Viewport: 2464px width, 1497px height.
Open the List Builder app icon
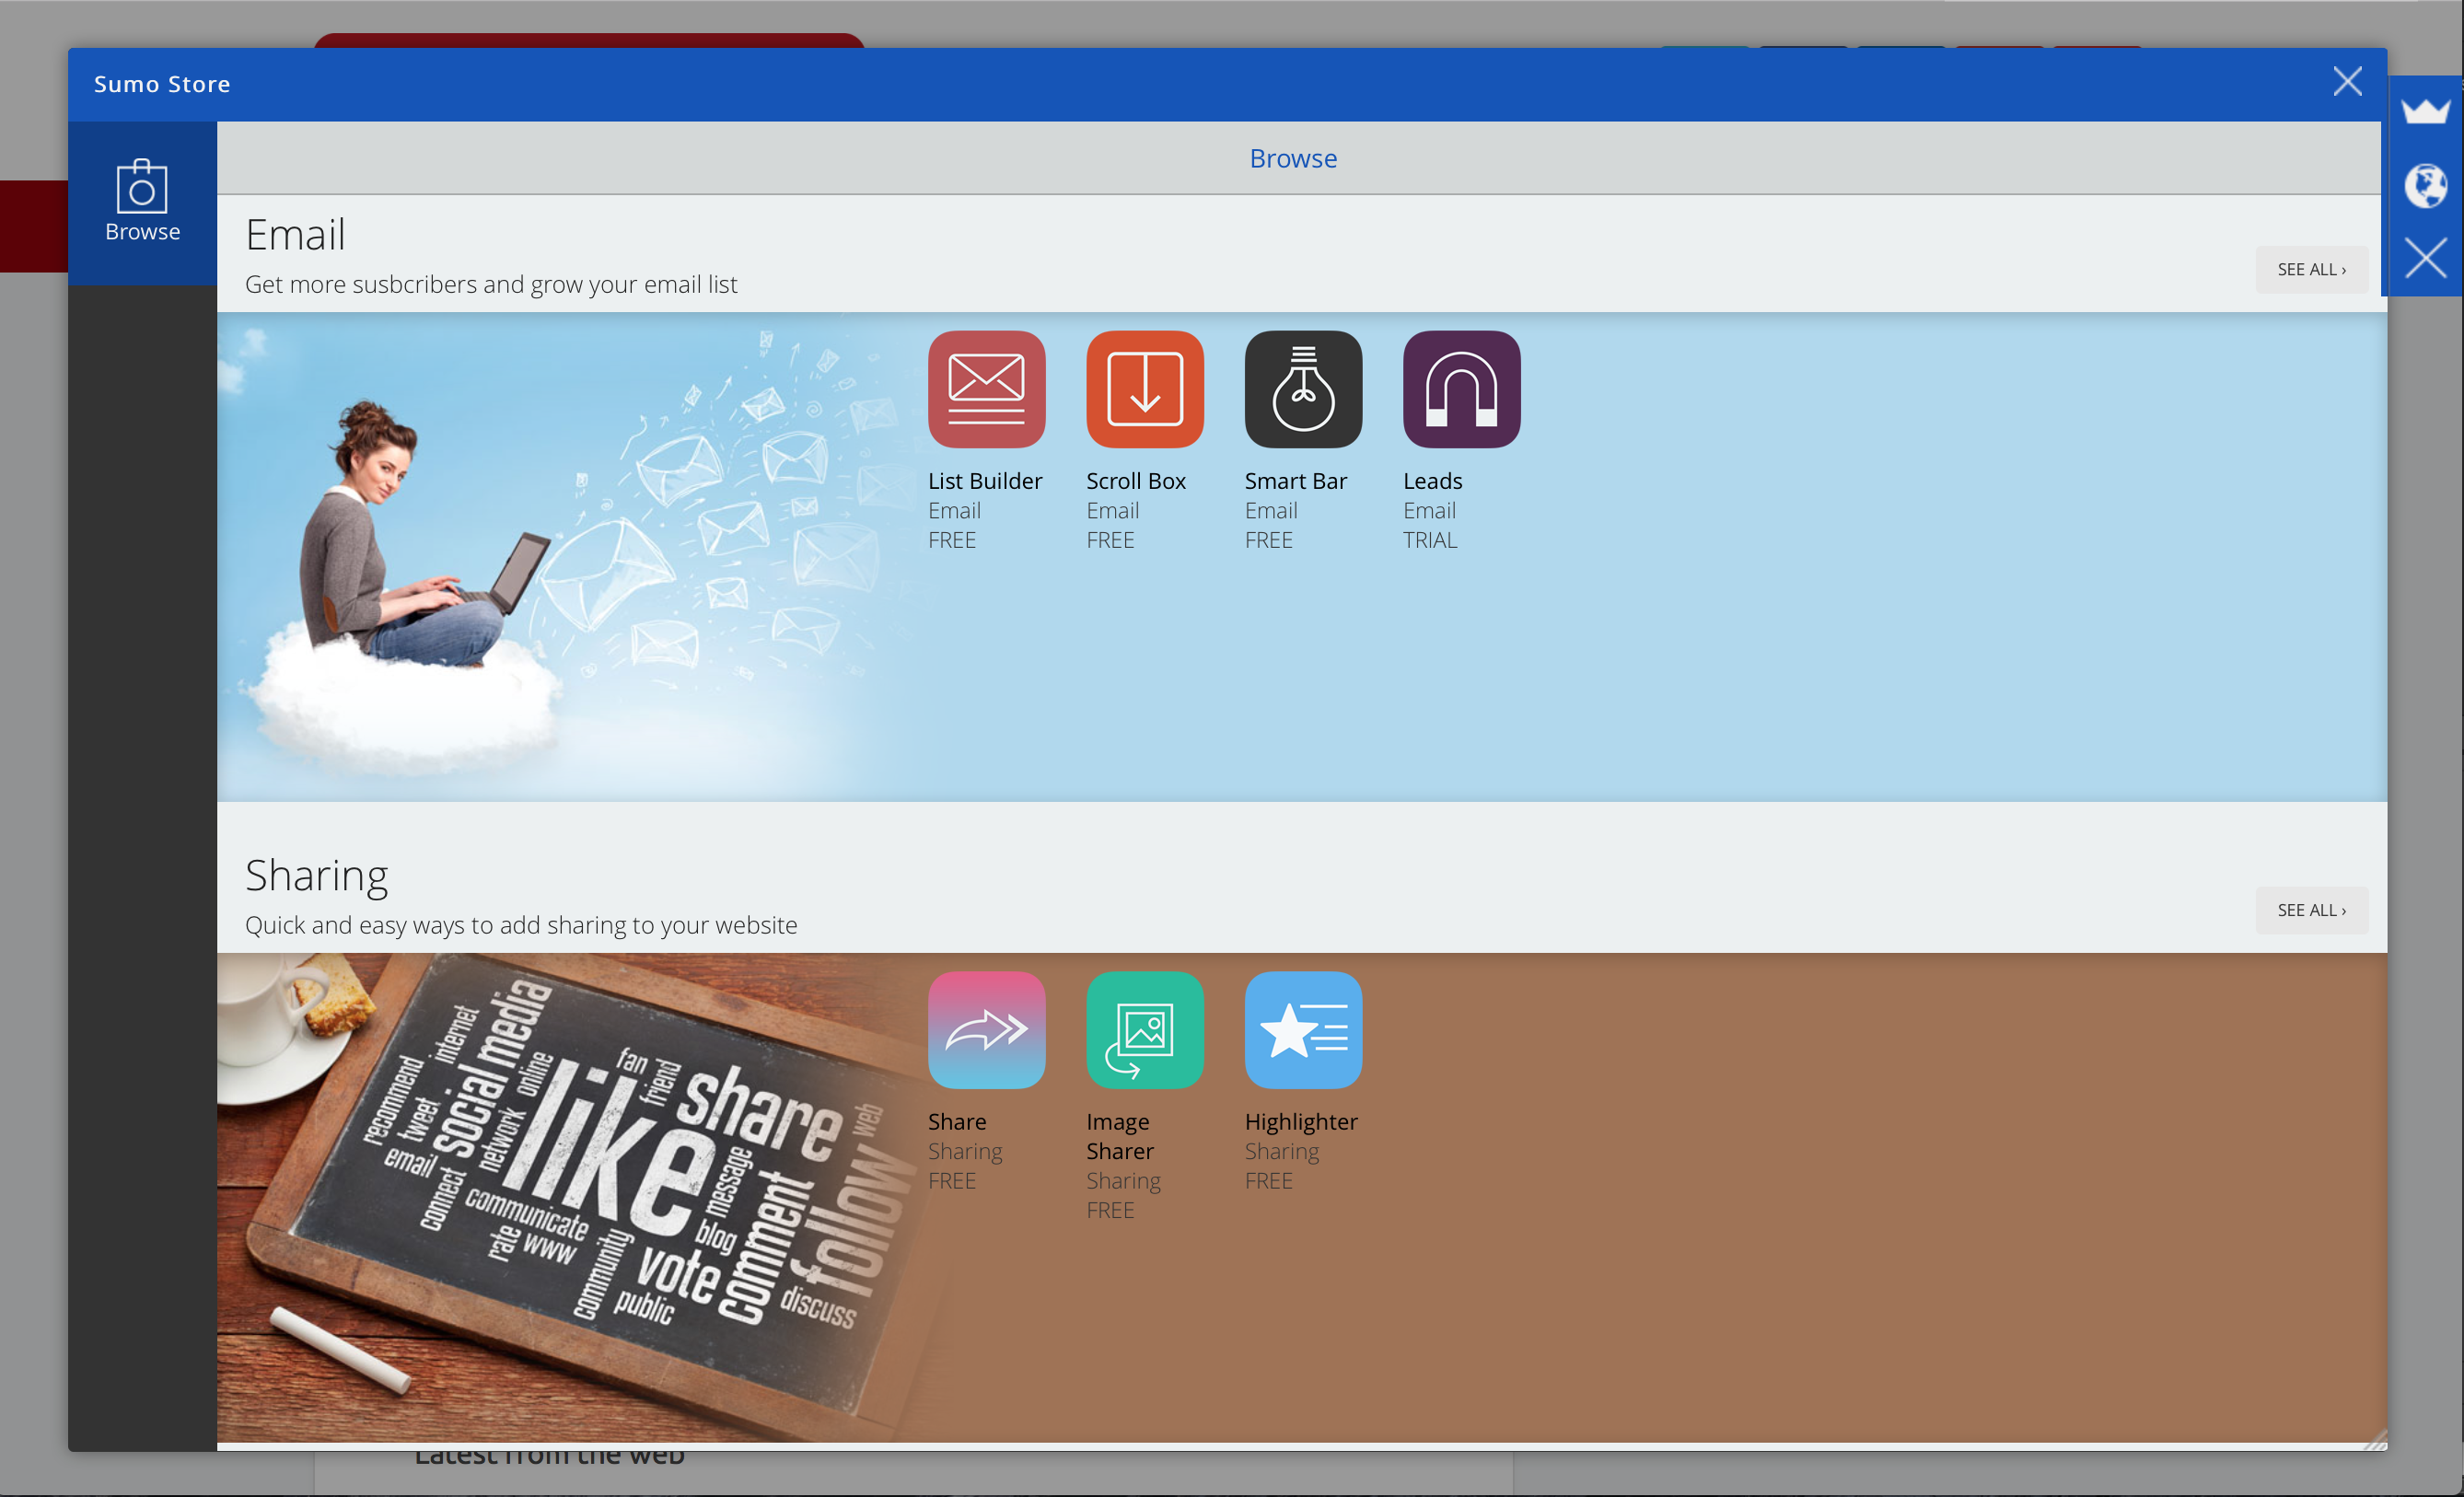(986, 389)
